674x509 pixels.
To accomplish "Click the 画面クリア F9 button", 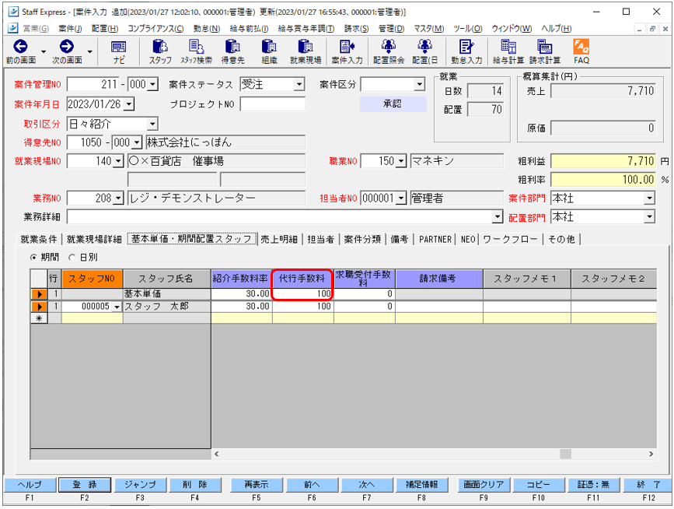I will point(484,484).
